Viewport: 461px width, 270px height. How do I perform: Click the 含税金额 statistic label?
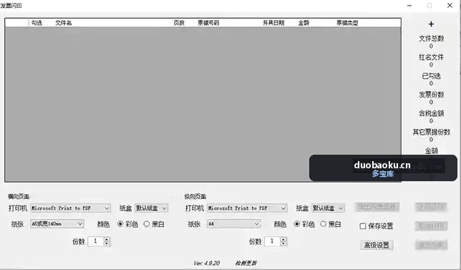tap(432, 113)
